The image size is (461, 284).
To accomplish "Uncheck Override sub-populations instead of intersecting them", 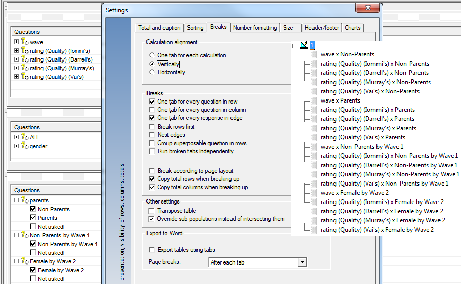I will (x=151, y=219).
